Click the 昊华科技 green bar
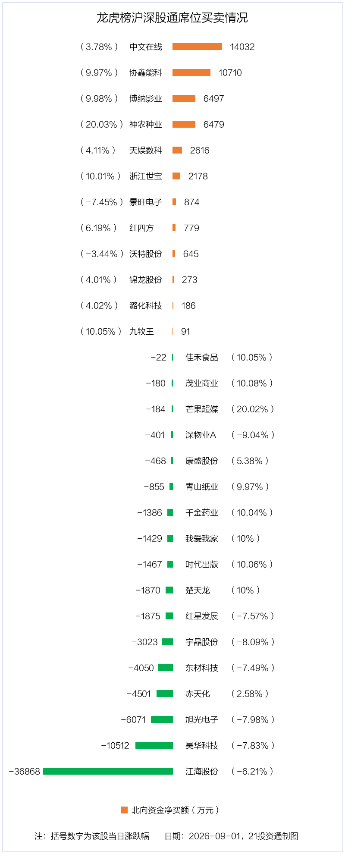The image size is (345, 854). tap(154, 745)
